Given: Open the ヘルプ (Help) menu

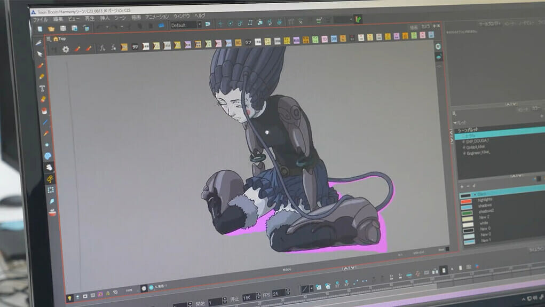Looking at the screenshot, I should 200,15.
